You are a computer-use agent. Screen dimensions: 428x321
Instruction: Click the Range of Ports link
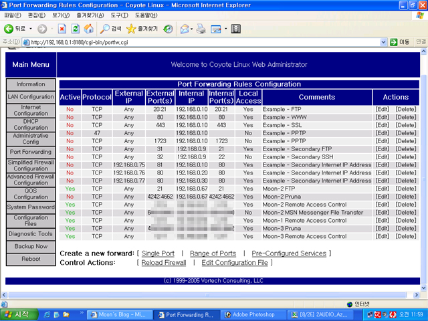(213, 253)
